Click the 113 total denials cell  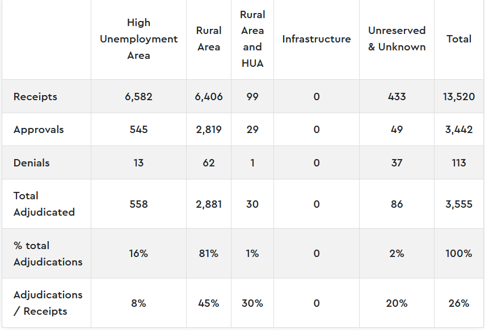pyautogui.click(x=459, y=163)
